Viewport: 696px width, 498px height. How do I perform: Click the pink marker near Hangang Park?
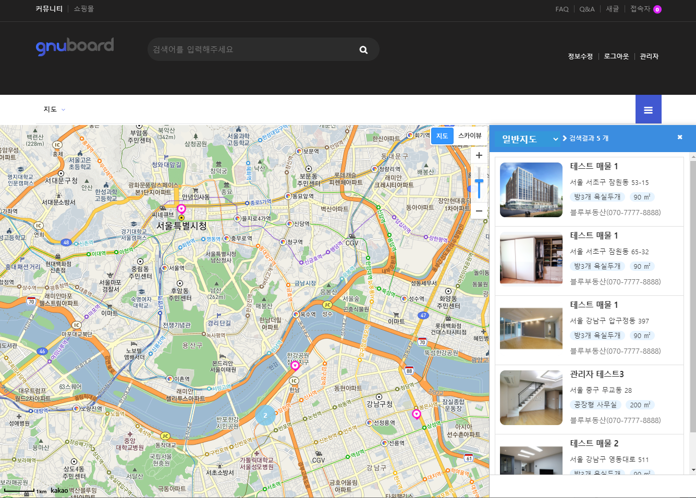[295, 366]
